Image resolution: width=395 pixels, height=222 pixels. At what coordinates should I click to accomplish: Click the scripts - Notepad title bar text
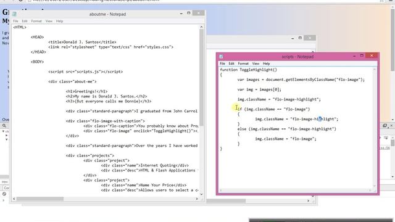click(x=297, y=57)
